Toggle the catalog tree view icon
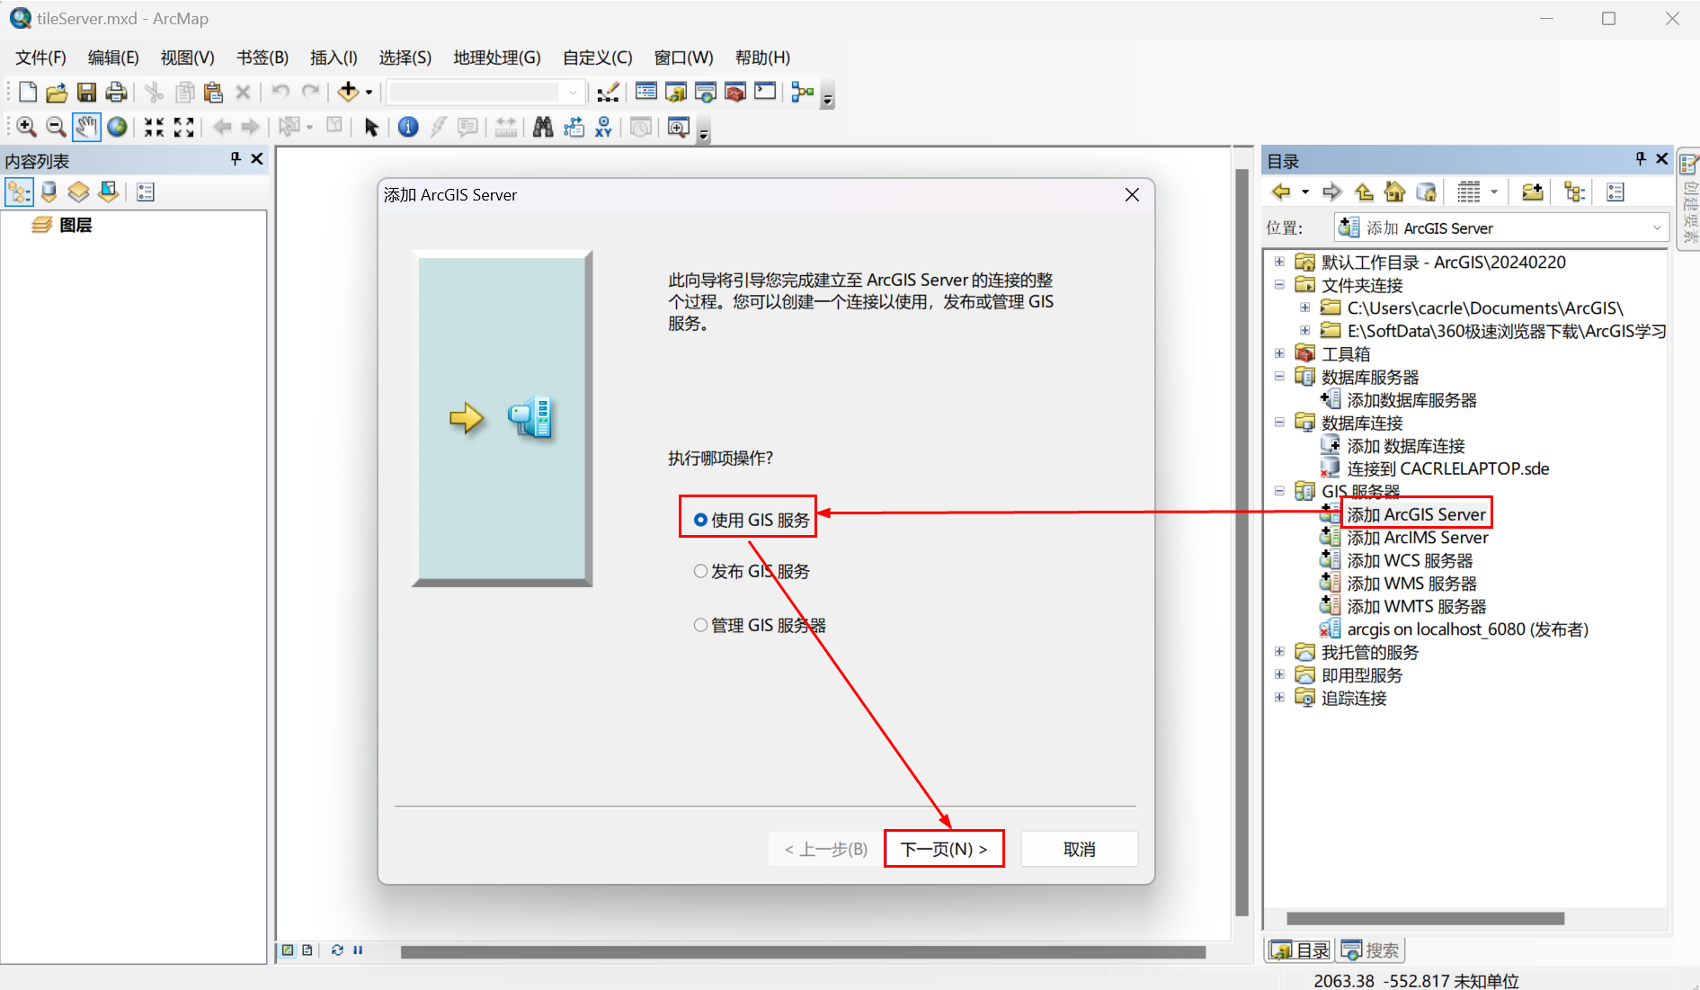Viewport: 1700px width, 990px height. tap(1574, 192)
